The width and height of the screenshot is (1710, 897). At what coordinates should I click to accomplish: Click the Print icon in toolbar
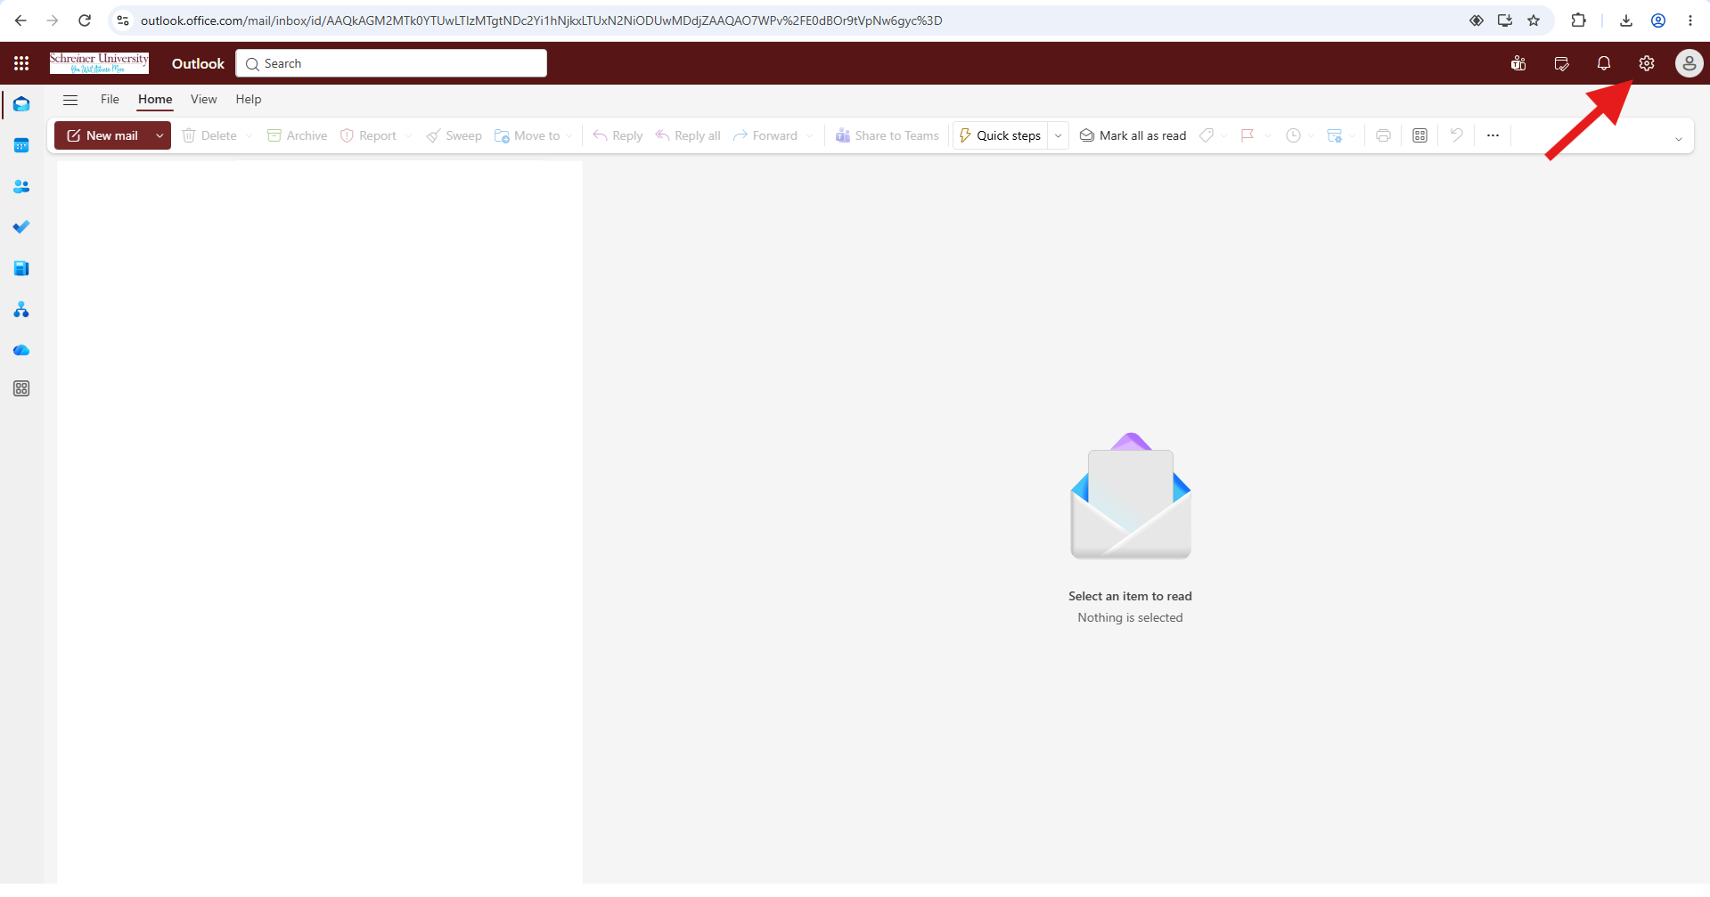click(1383, 135)
